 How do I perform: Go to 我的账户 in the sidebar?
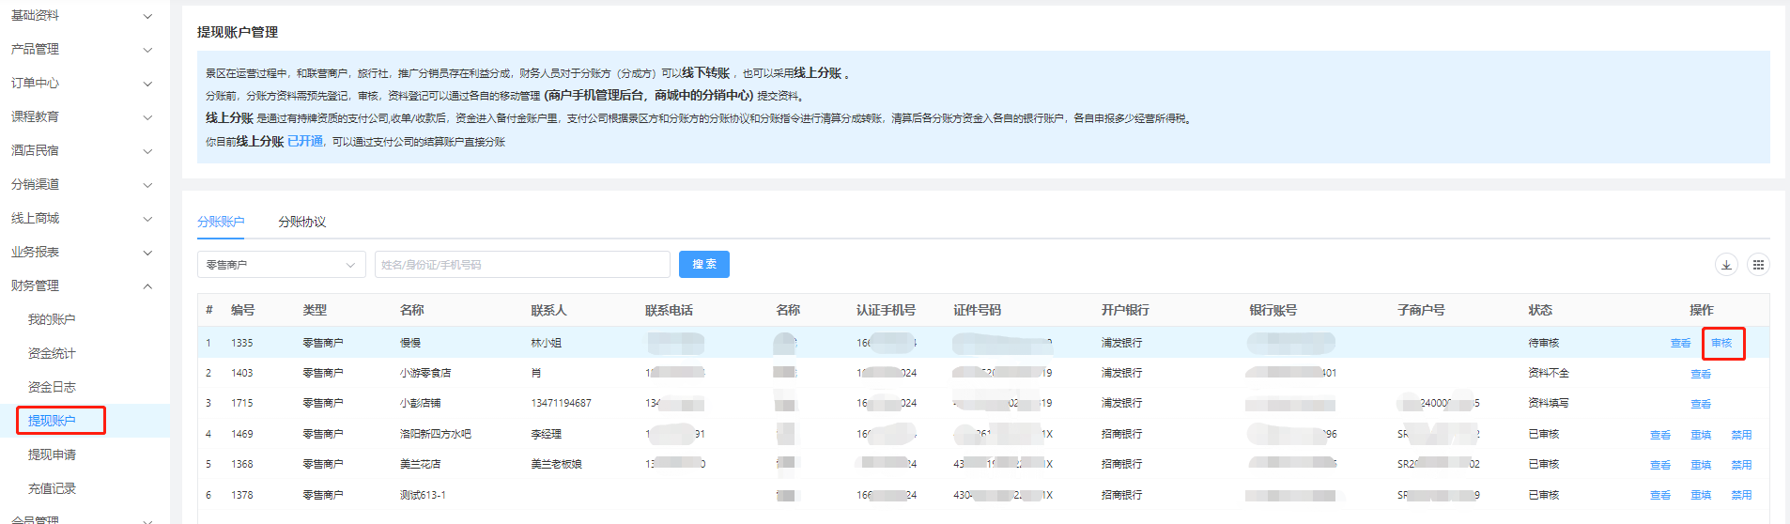(52, 319)
